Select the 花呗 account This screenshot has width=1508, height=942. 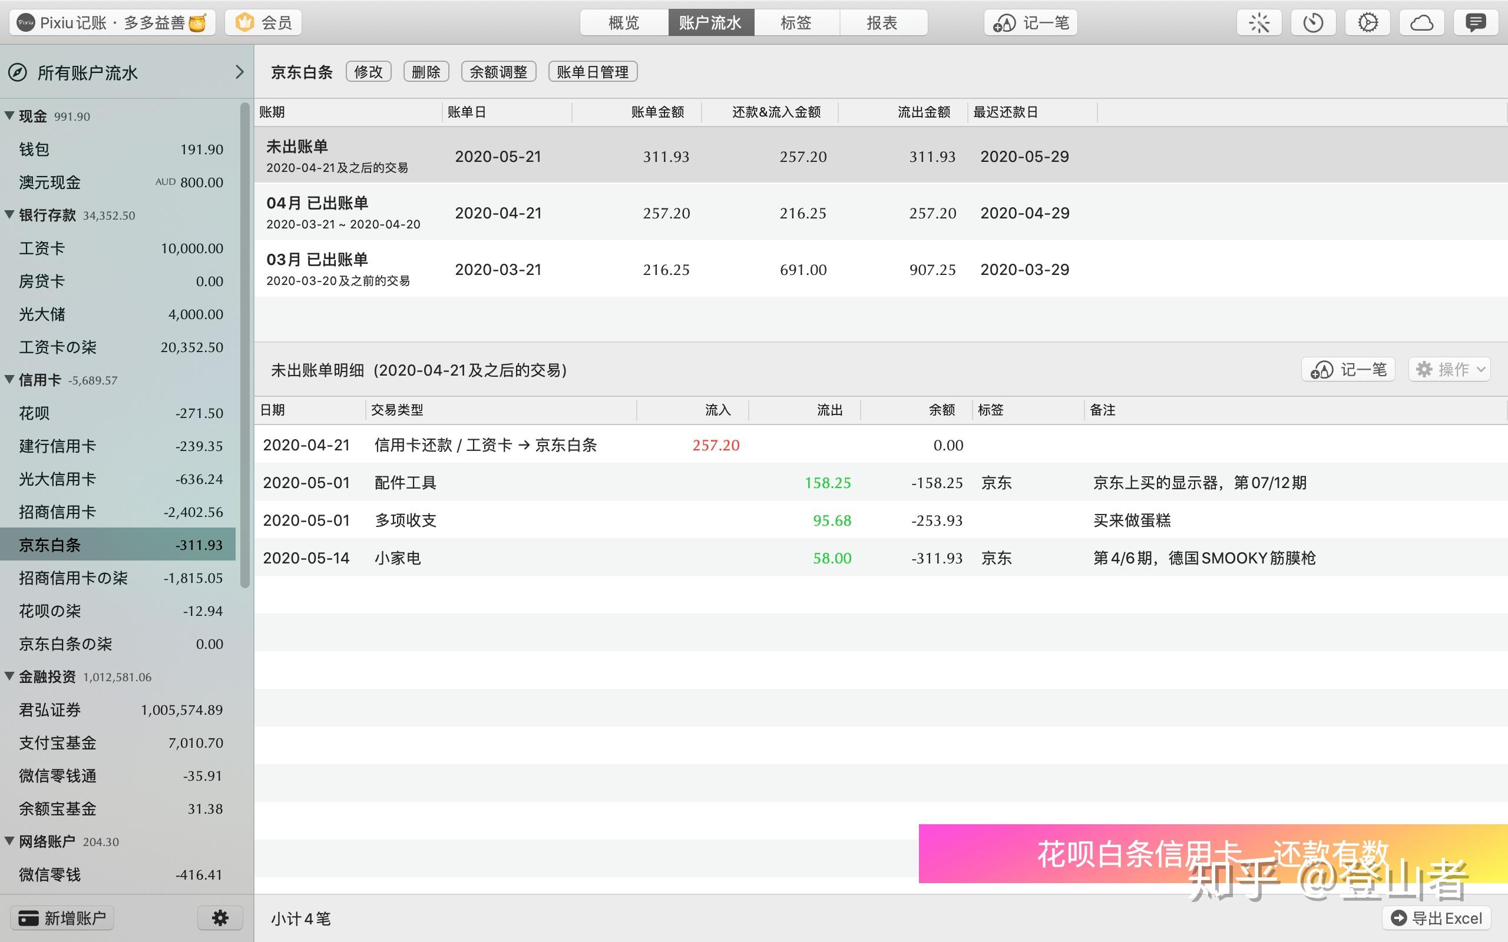coord(118,413)
